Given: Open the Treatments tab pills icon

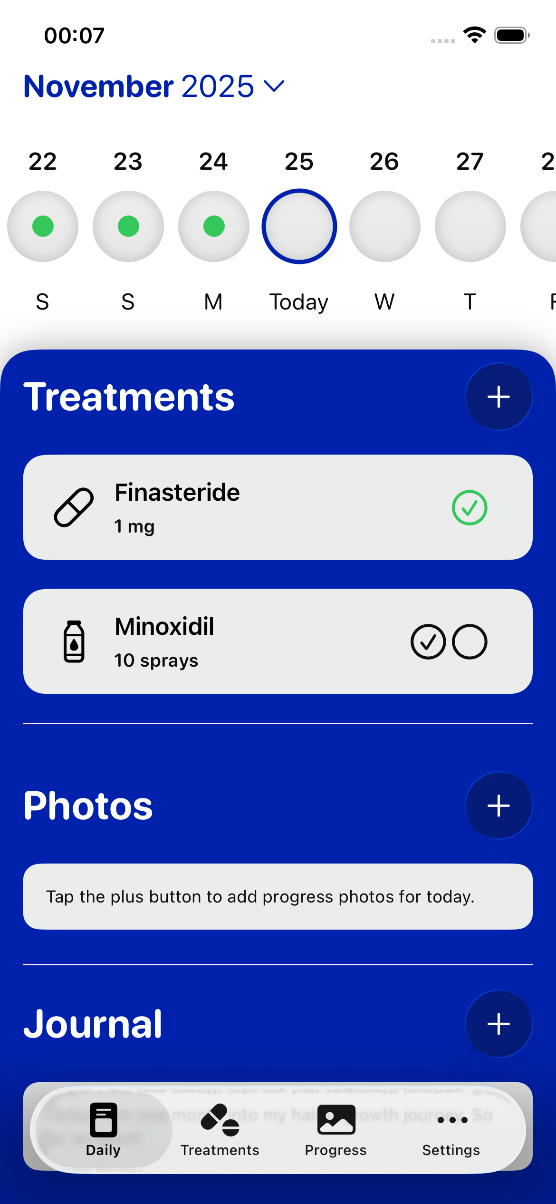Looking at the screenshot, I should (220, 1120).
